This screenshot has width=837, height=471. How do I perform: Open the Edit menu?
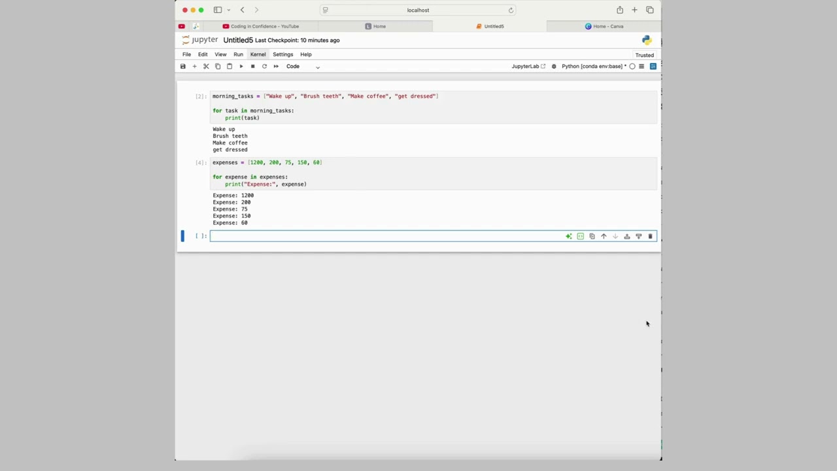tap(203, 54)
